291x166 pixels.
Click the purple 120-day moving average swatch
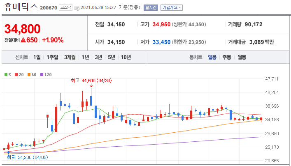[x=42, y=75]
